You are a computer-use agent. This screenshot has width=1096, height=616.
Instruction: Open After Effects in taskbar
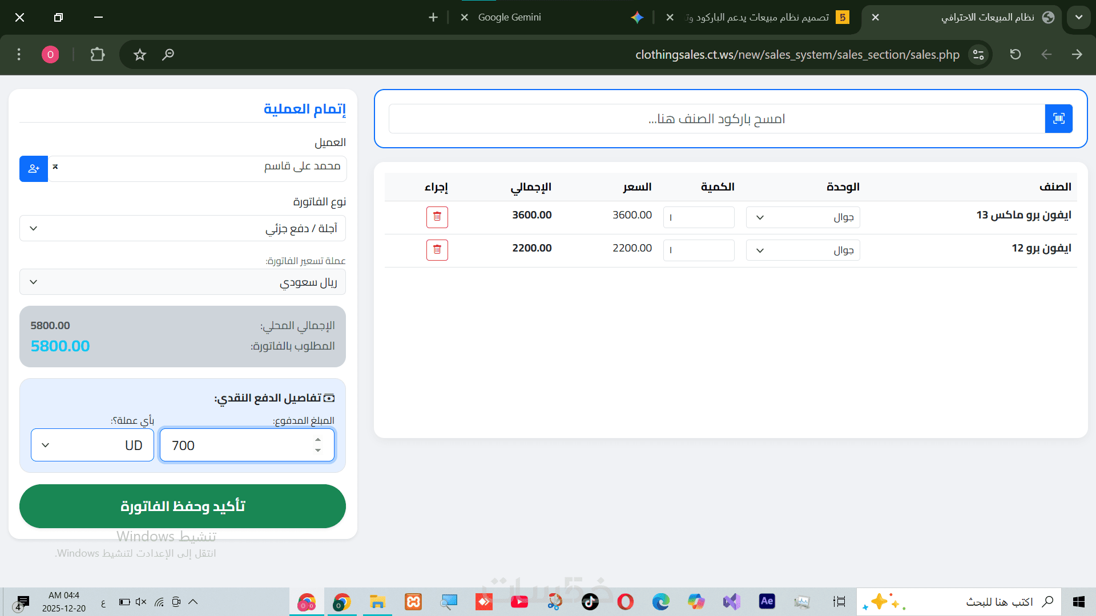[767, 602]
